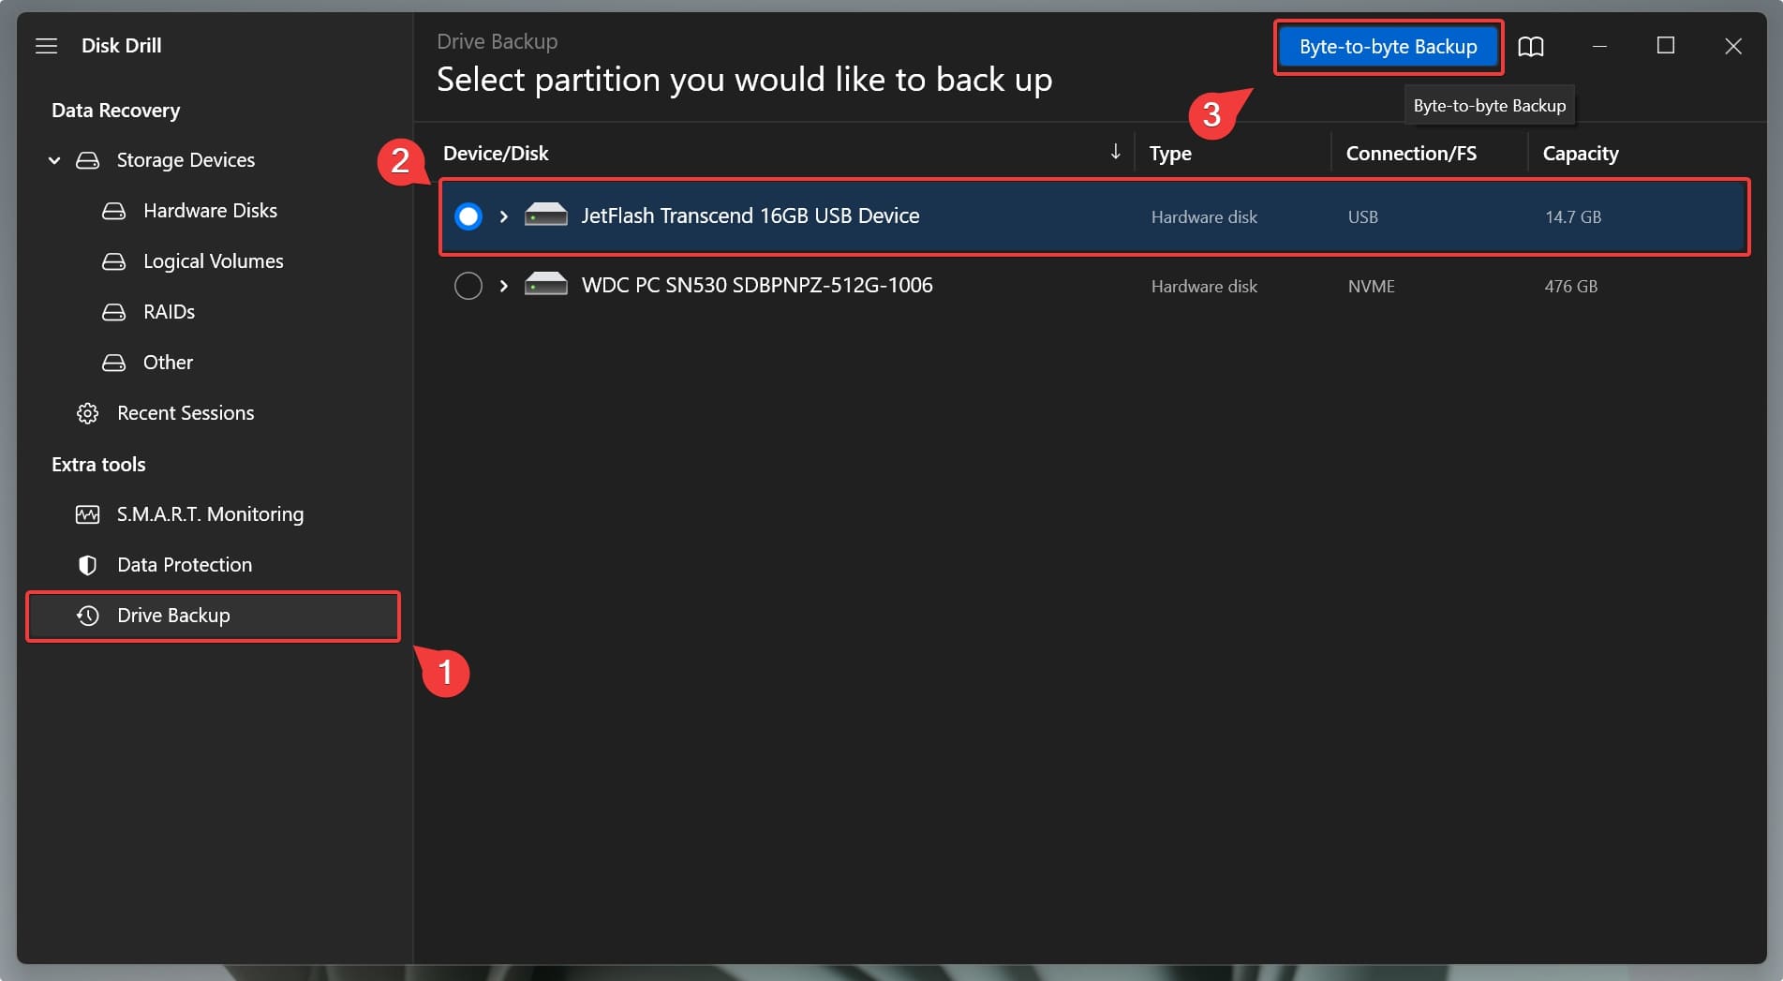Screen dimensions: 1783x981
Task: Open Data Protection tool
Action: pyautogui.click(x=185, y=565)
